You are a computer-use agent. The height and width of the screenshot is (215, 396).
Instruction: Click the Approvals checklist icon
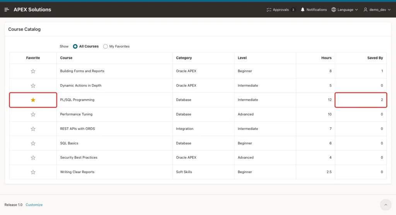coord(269,10)
